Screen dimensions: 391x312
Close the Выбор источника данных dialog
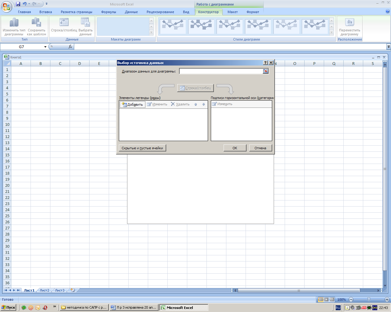(271, 62)
